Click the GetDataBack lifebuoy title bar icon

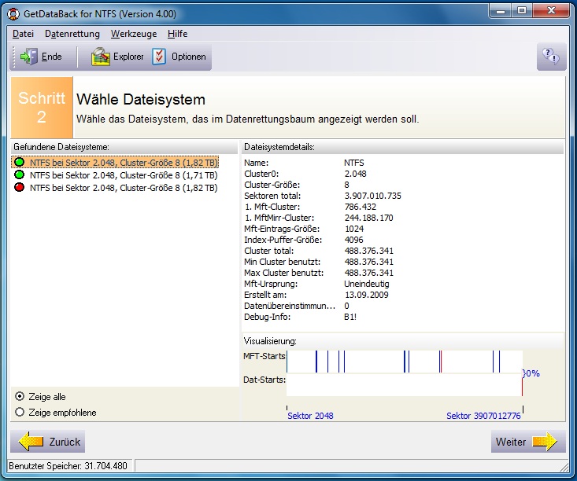13,14
